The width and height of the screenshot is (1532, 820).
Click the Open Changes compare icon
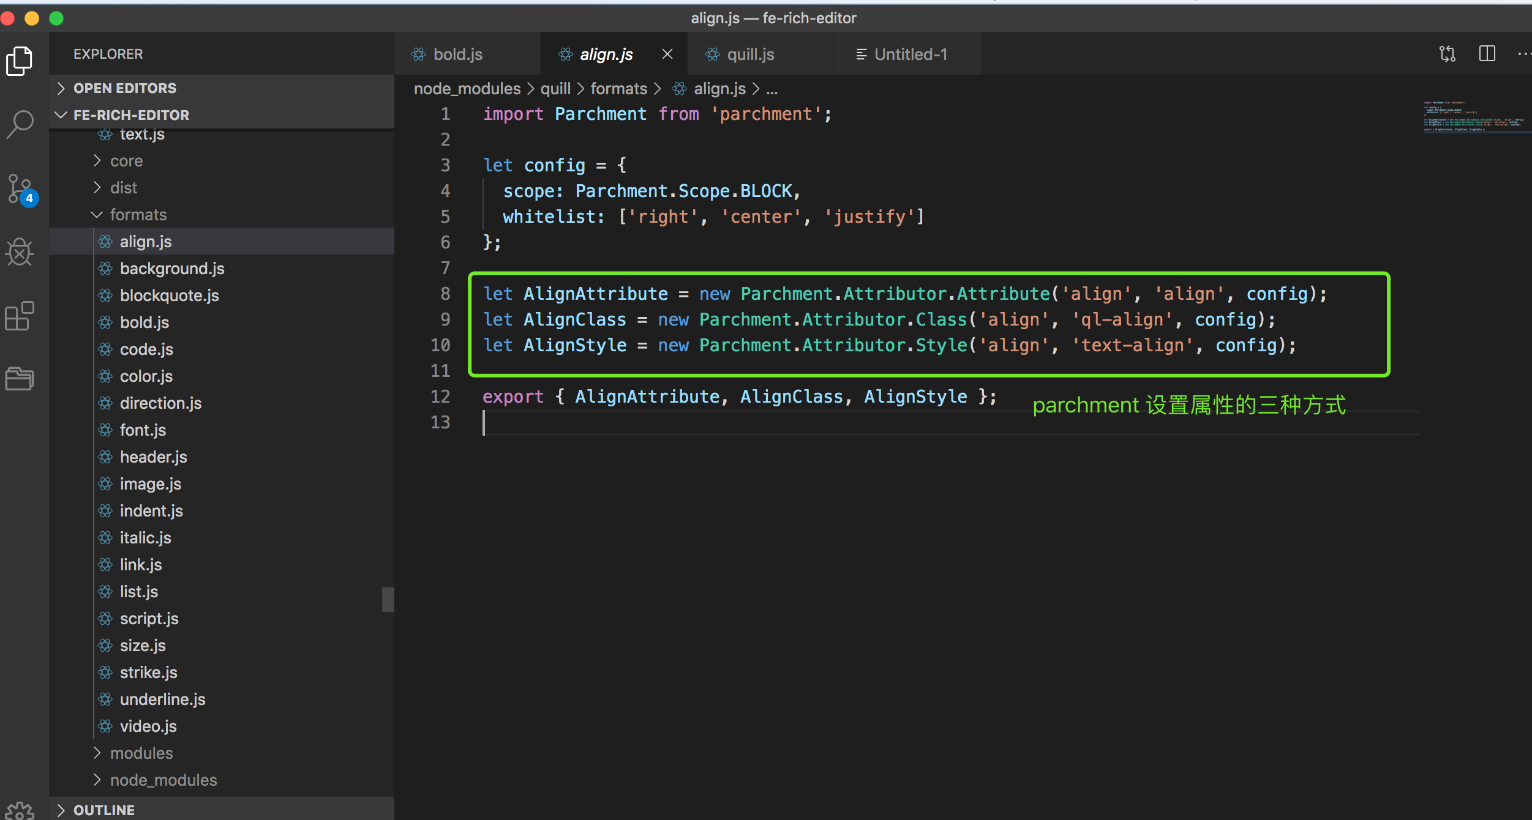click(1448, 54)
